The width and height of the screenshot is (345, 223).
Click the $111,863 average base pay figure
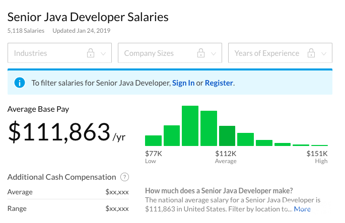click(x=59, y=131)
